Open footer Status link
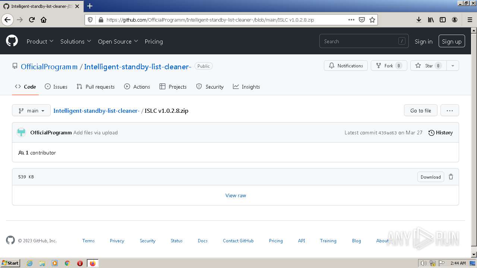Screen dimensions: 477x268 click(177, 241)
